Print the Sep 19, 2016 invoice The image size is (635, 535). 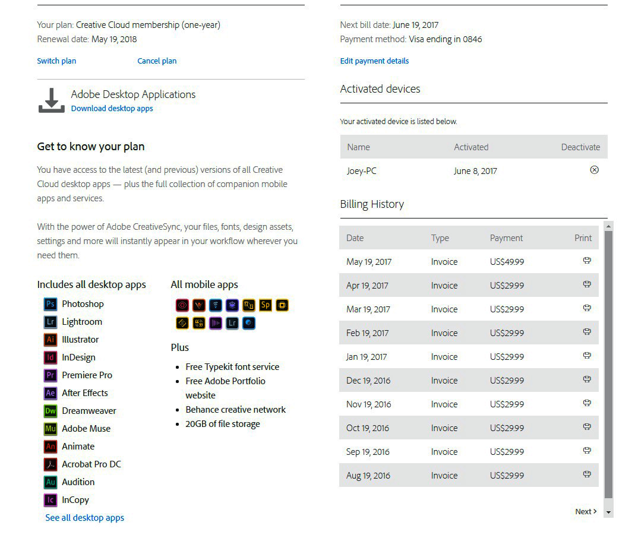coord(587,451)
